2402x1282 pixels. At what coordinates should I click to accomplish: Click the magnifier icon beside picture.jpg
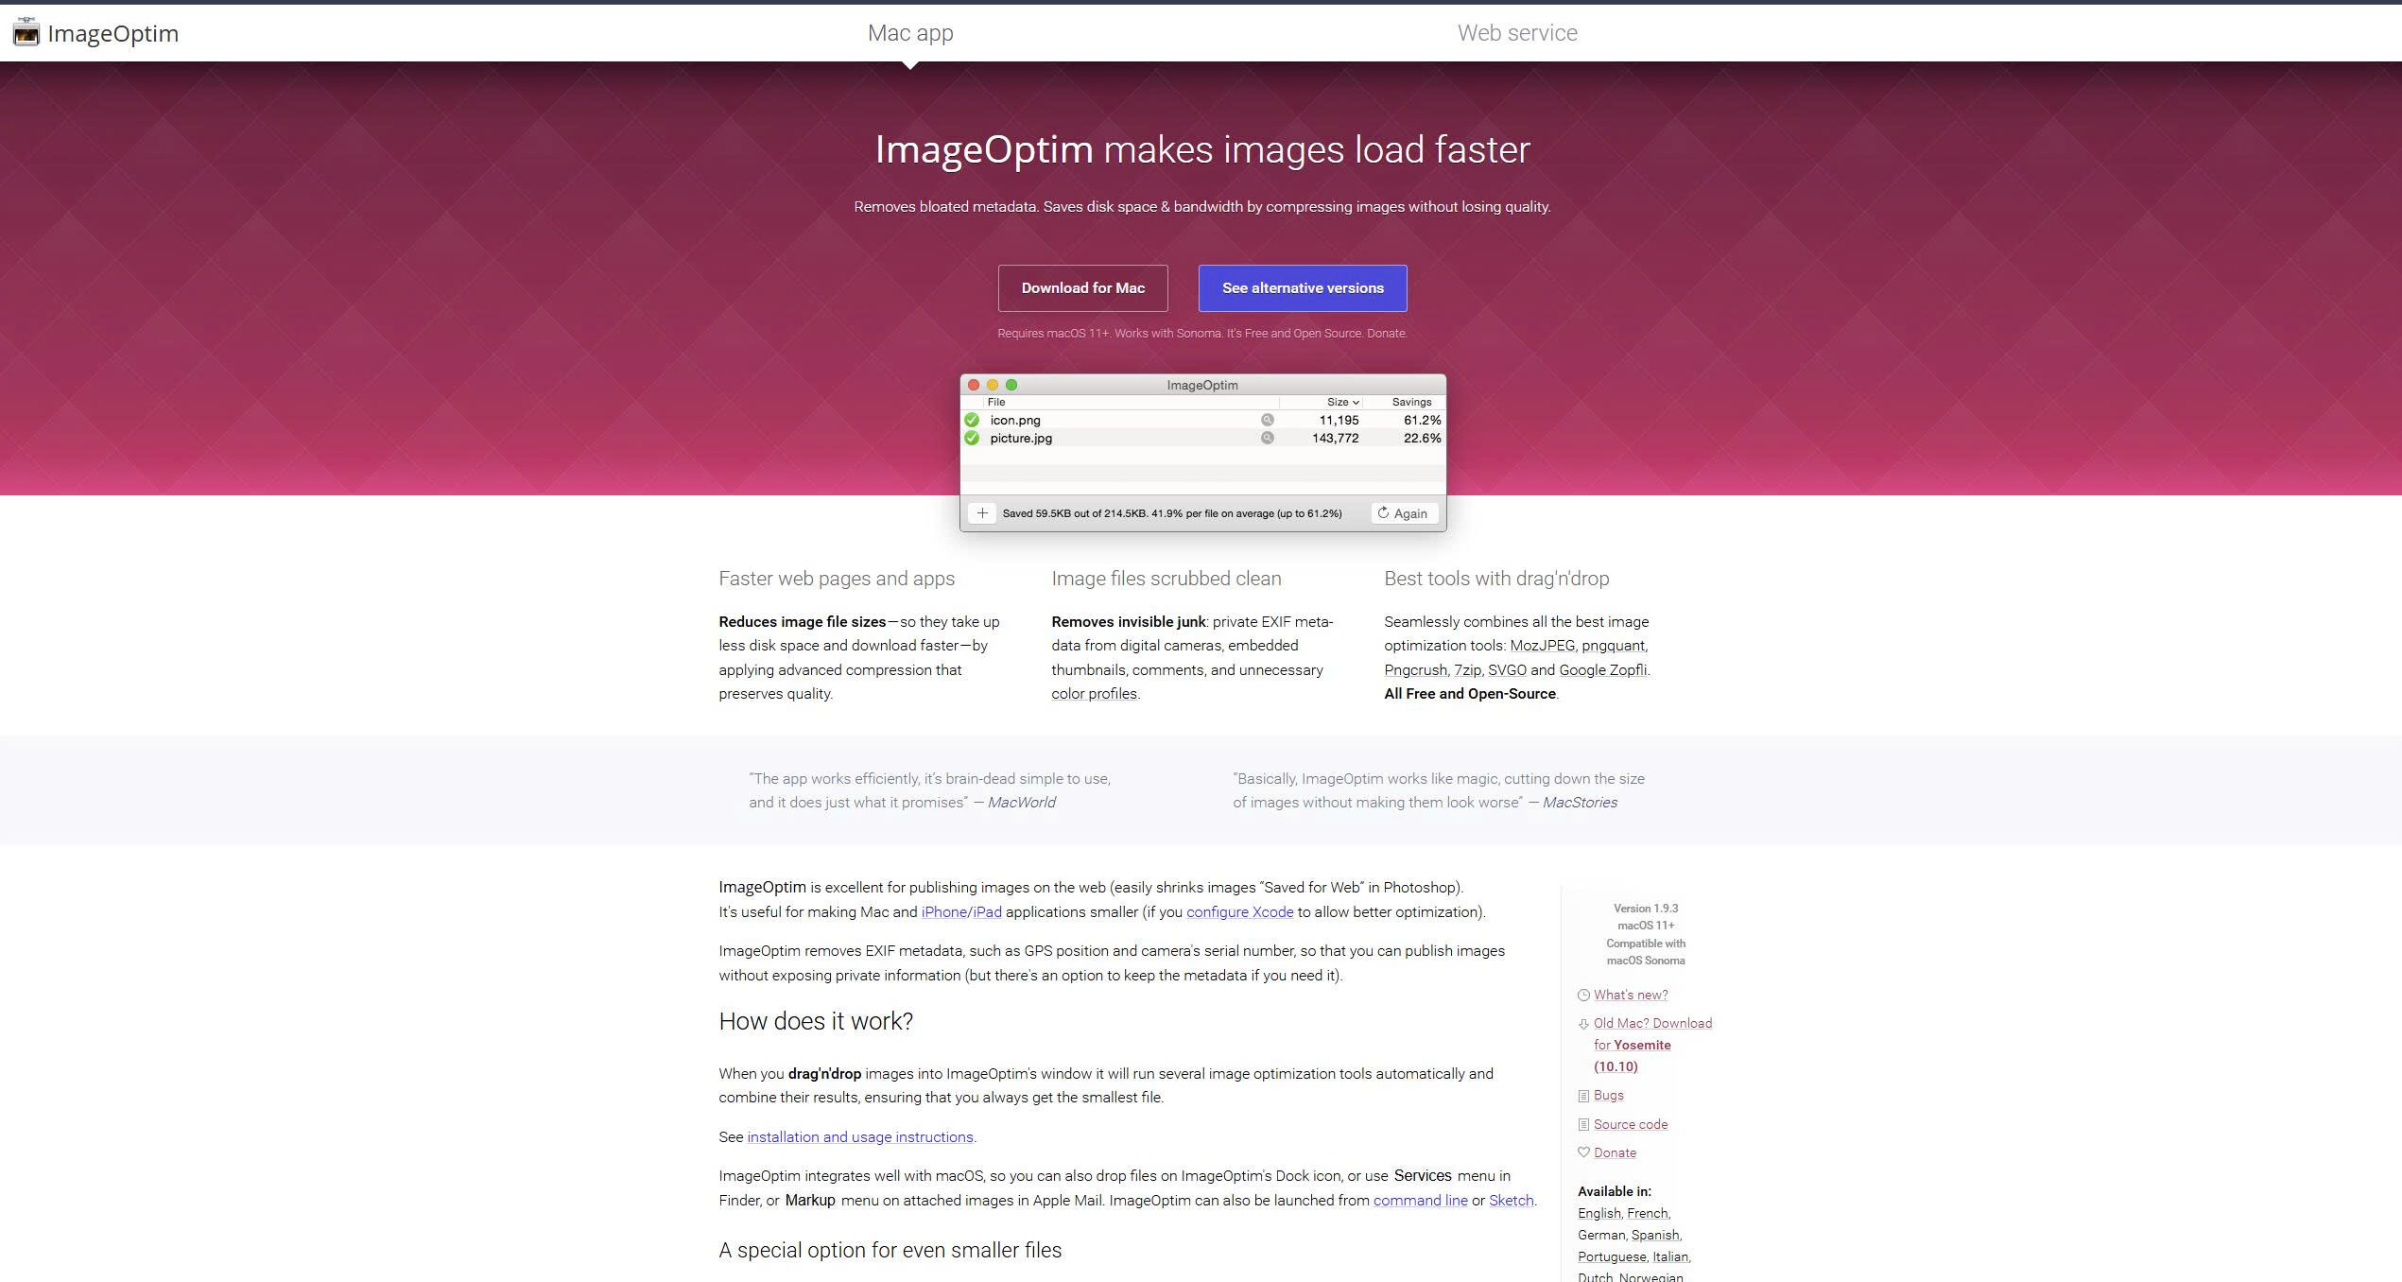point(1267,438)
